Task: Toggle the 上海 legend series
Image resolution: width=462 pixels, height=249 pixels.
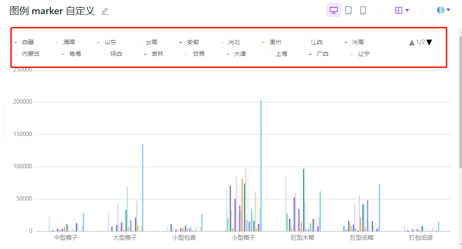Action: point(278,54)
